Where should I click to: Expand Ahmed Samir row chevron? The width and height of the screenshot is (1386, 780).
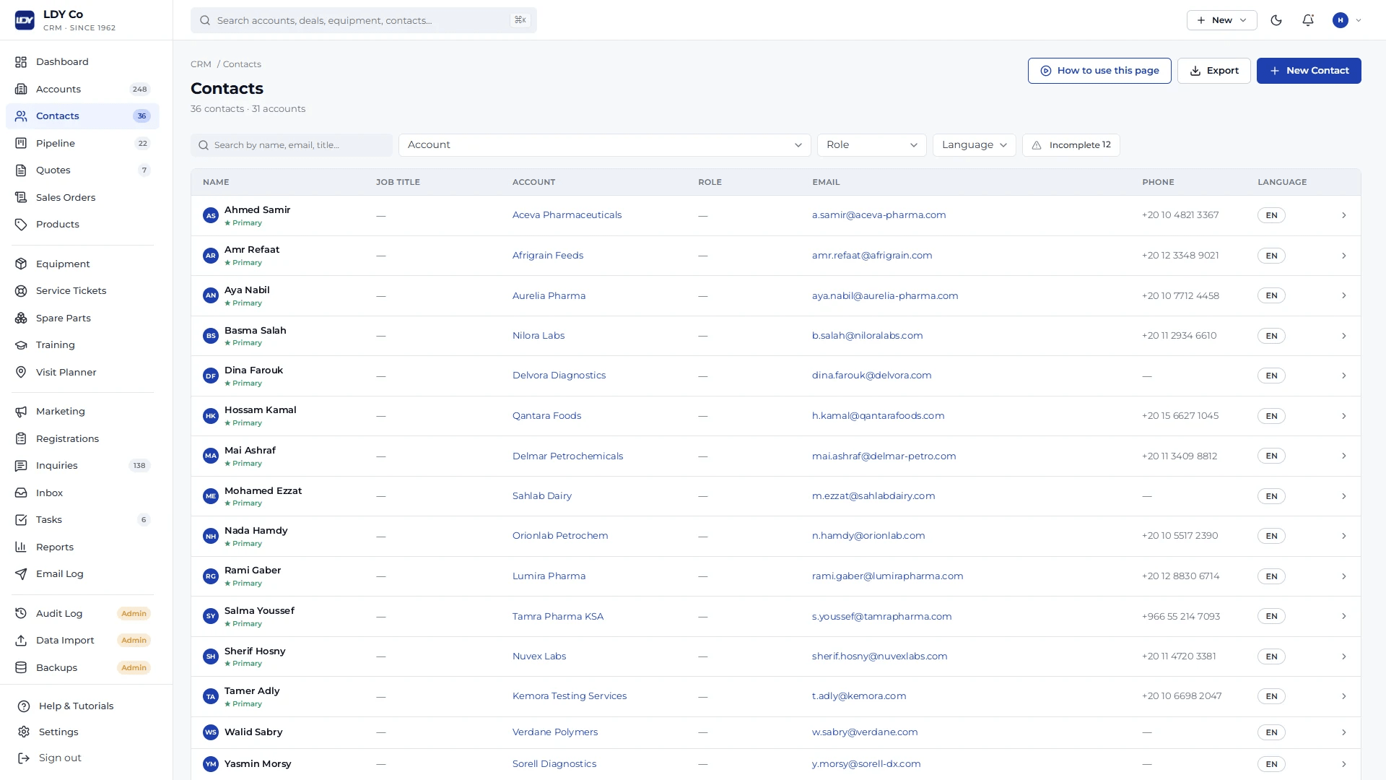coord(1343,215)
